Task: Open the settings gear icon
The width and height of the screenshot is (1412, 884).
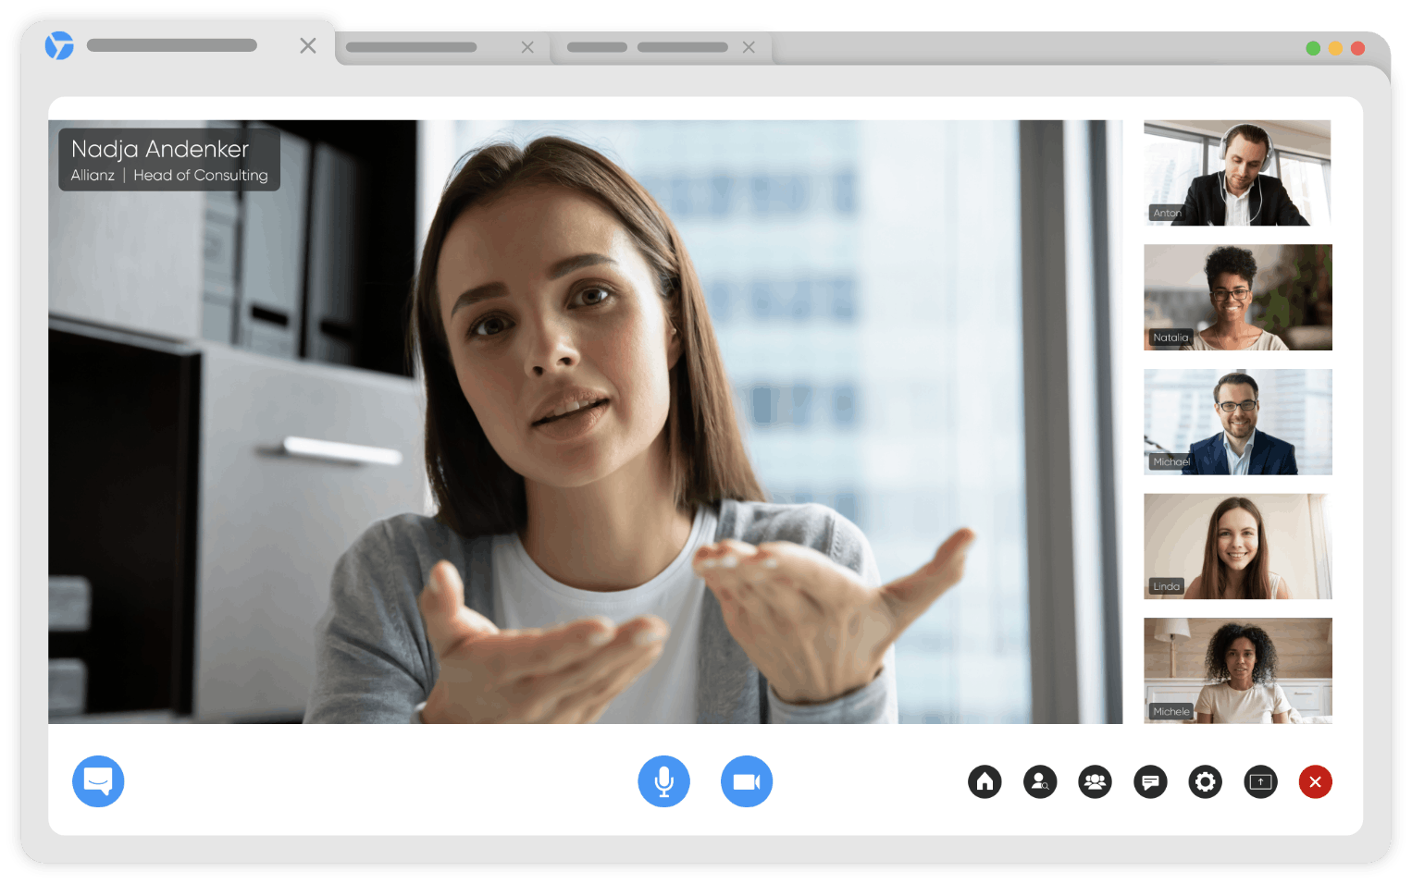Action: click(1206, 782)
